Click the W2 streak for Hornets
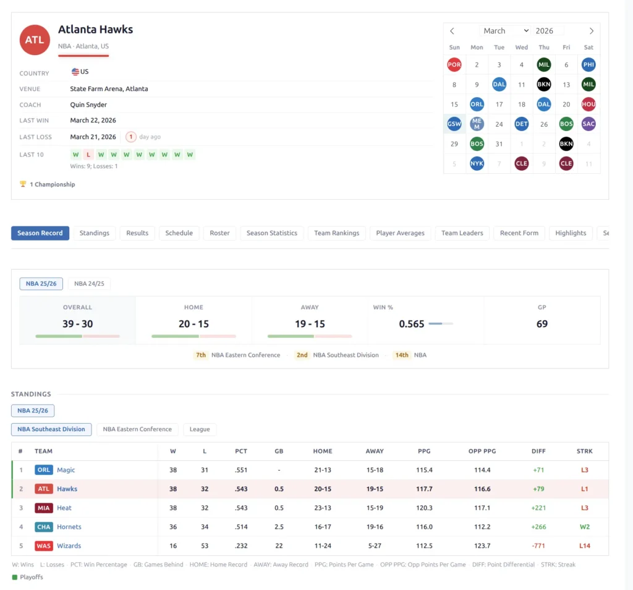The width and height of the screenshot is (633, 590). (x=585, y=527)
